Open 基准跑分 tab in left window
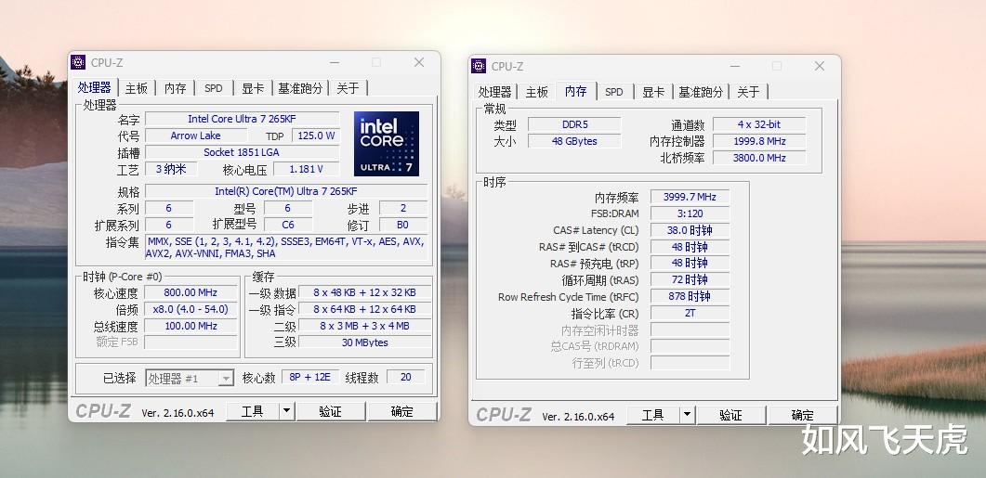This screenshot has width=986, height=478. point(300,88)
